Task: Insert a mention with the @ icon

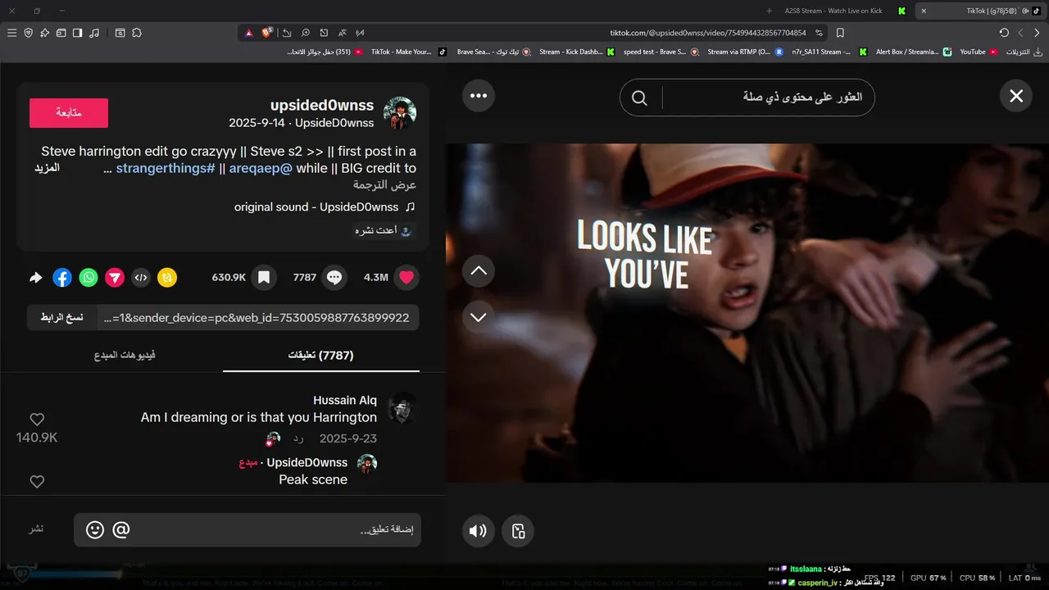Action: tap(121, 530)
